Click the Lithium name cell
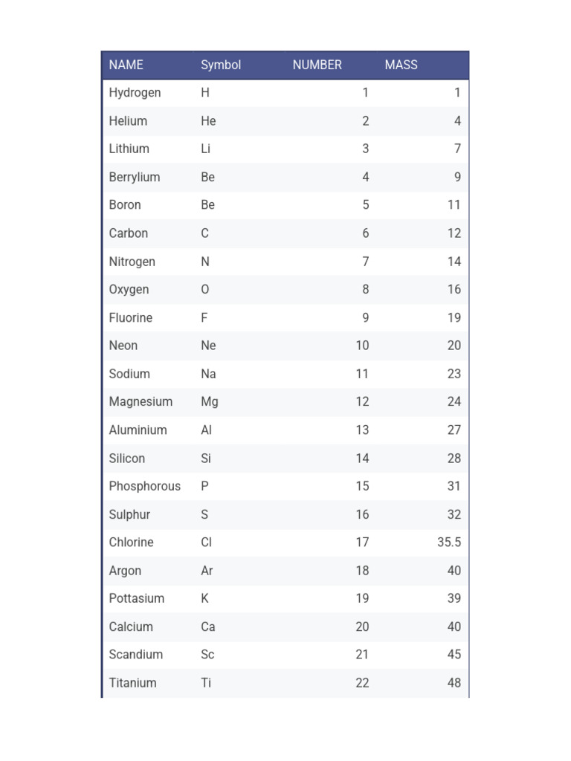571x761 pixels. pyautogui.click(x=129, y=149)
